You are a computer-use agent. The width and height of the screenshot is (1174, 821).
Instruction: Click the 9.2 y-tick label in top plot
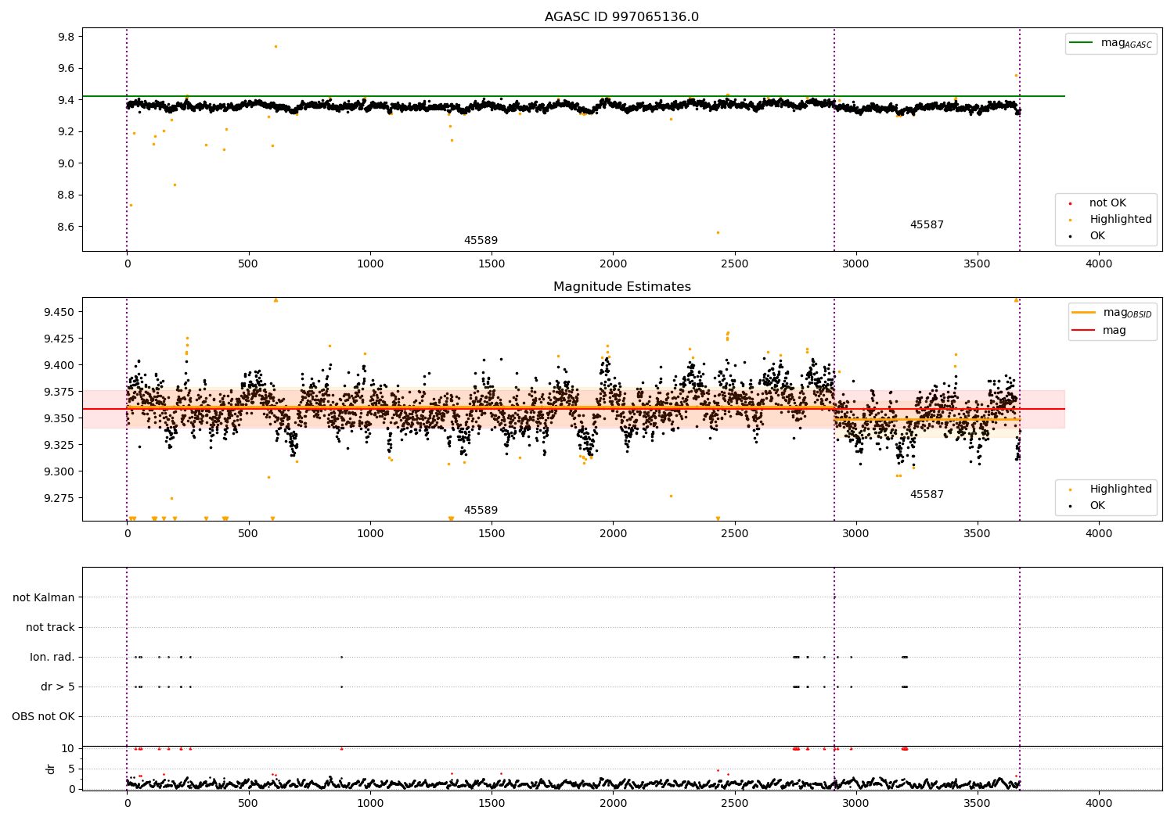coord(66,131)
